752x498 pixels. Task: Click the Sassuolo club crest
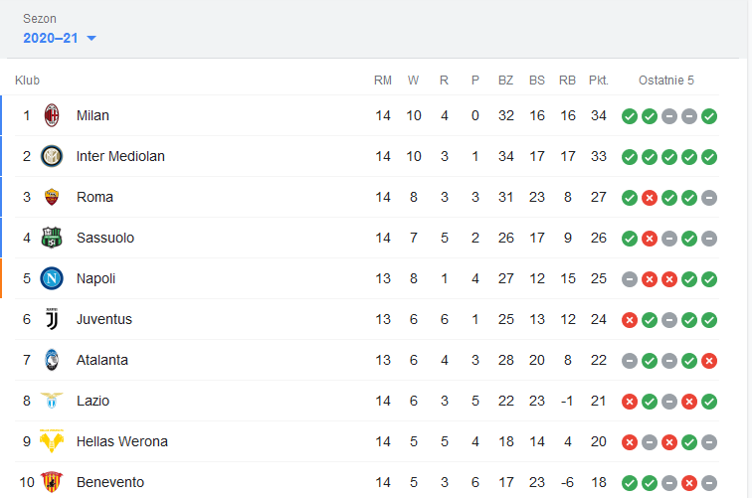[52, 238]
